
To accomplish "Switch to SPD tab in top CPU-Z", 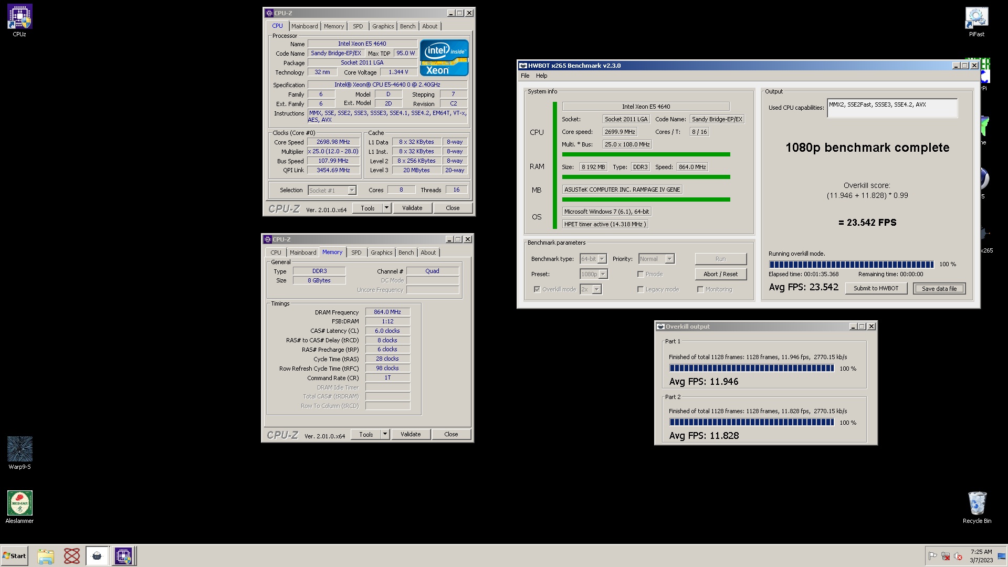I will pyautogui.click(x=358, y=26).
